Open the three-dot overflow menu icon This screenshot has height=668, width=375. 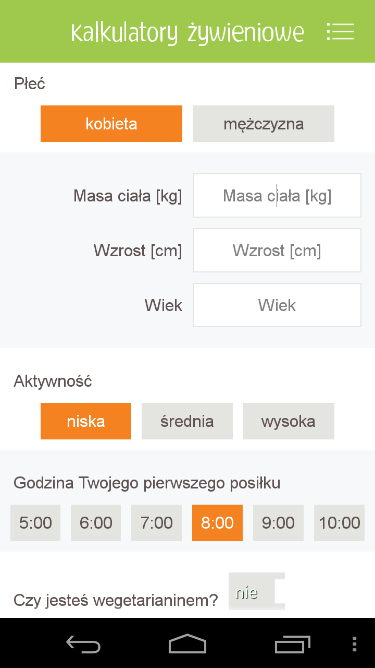tap(355, 643)
